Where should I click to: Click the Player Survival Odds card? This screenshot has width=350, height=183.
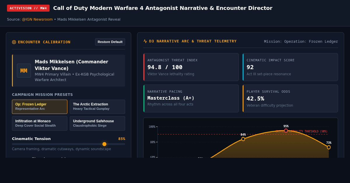290,98
